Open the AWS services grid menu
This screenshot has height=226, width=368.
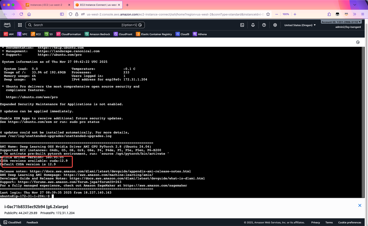pyautogui.click(x=20, y=25)
